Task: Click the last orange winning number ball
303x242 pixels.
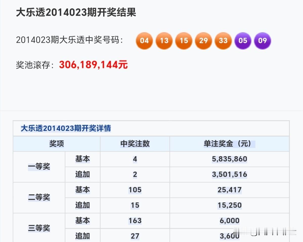Action: pos(223,41)
